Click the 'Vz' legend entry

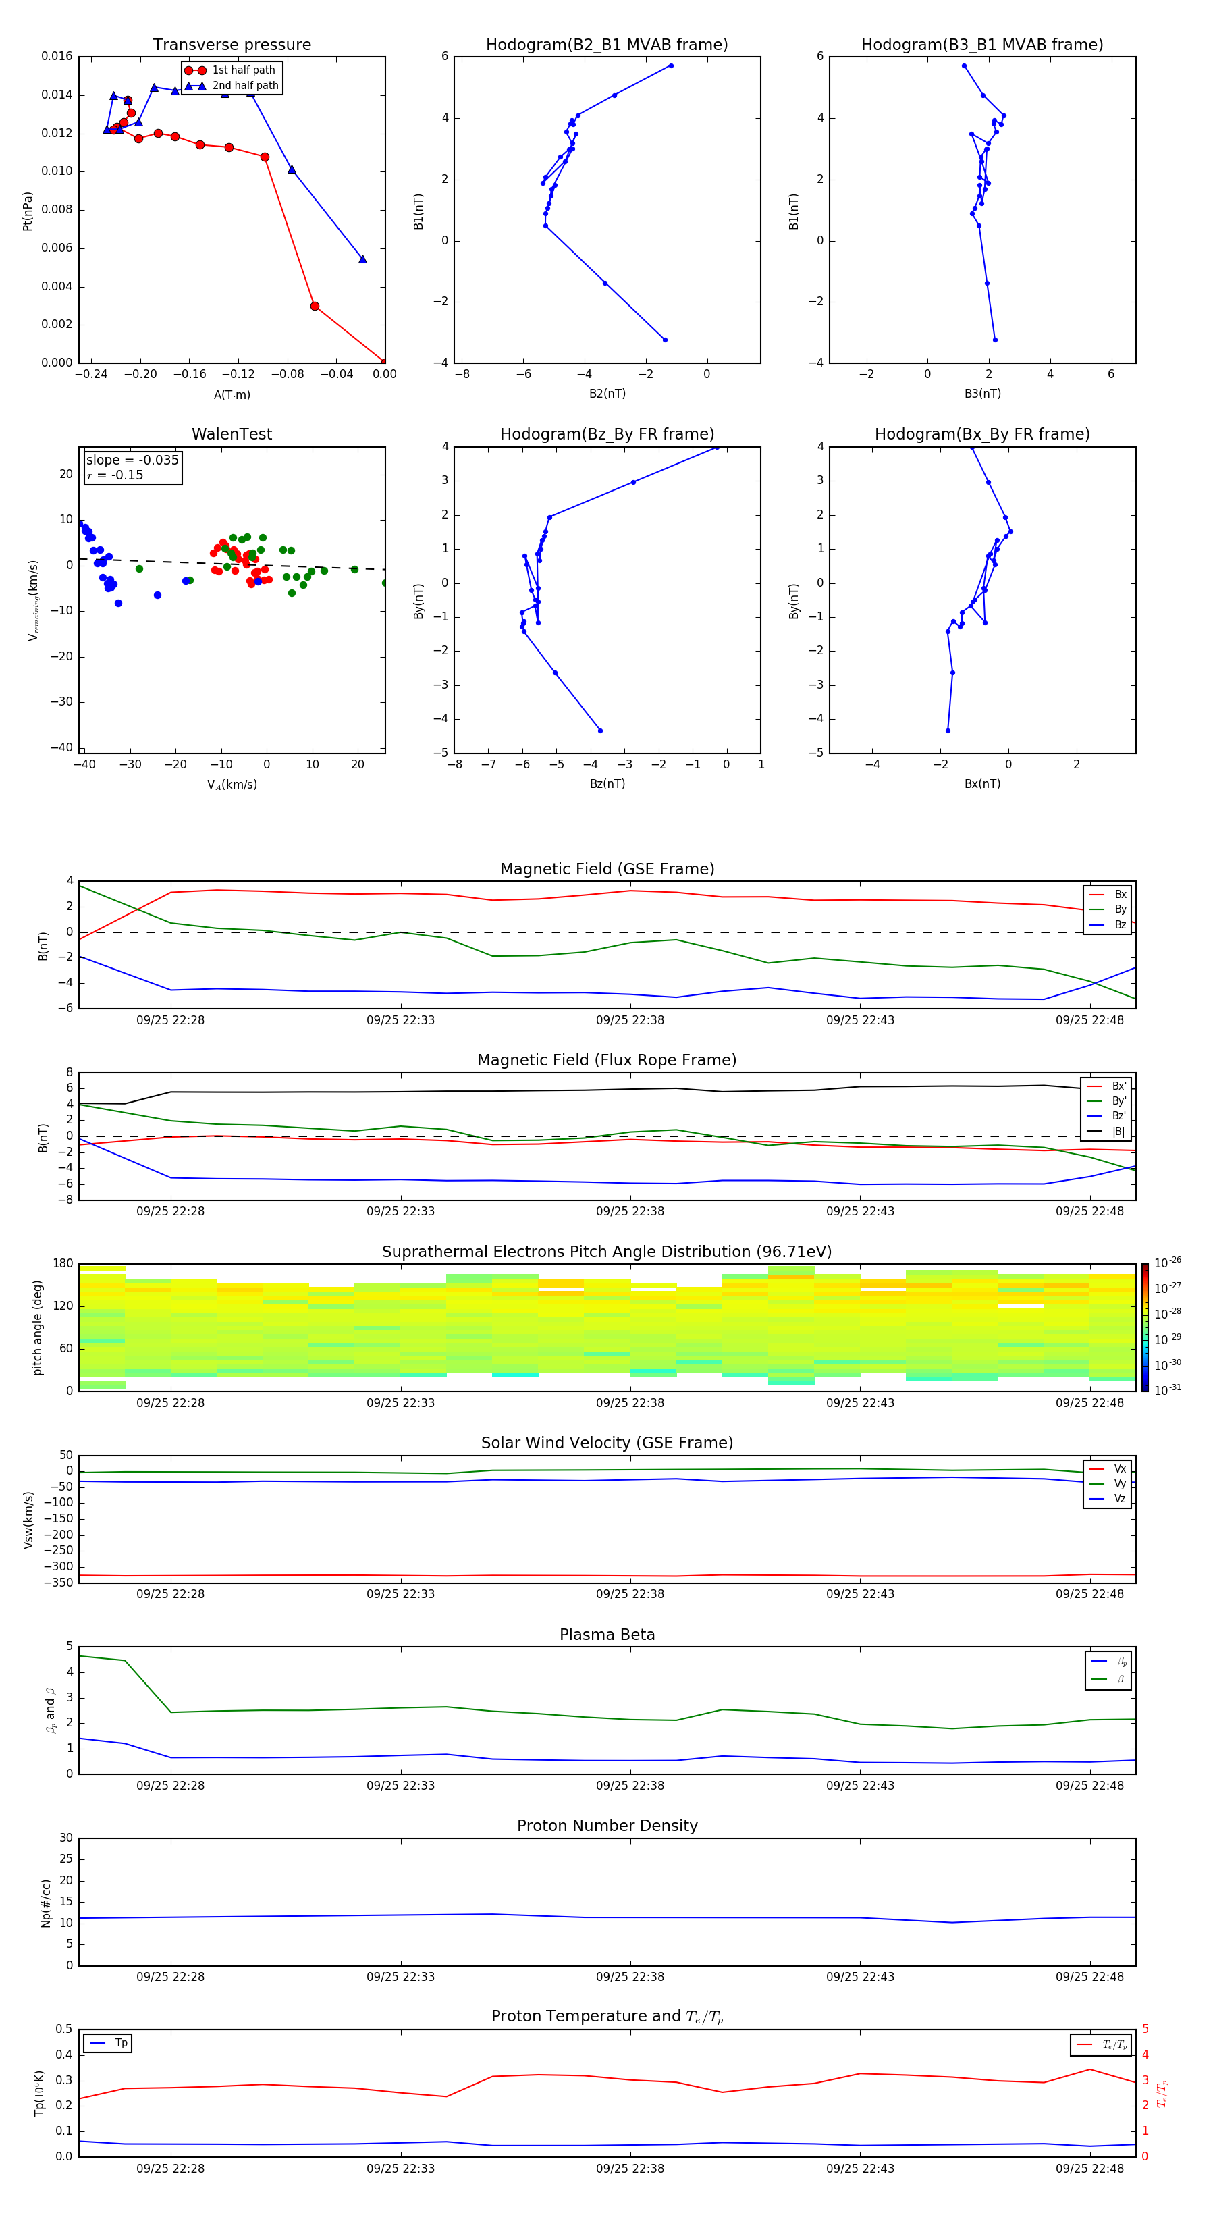tap(1108, 1499)
